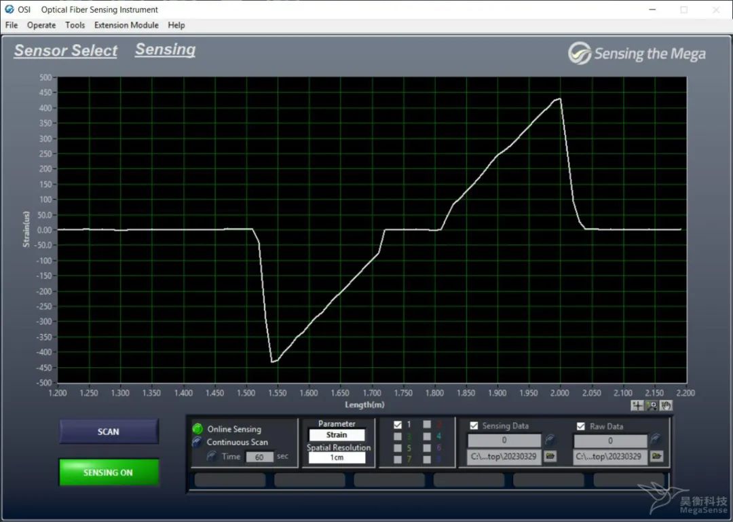This screenshot has height=522, width=733.
Task: Select the zoom magnifier graph tool
Action: [652, 405]
